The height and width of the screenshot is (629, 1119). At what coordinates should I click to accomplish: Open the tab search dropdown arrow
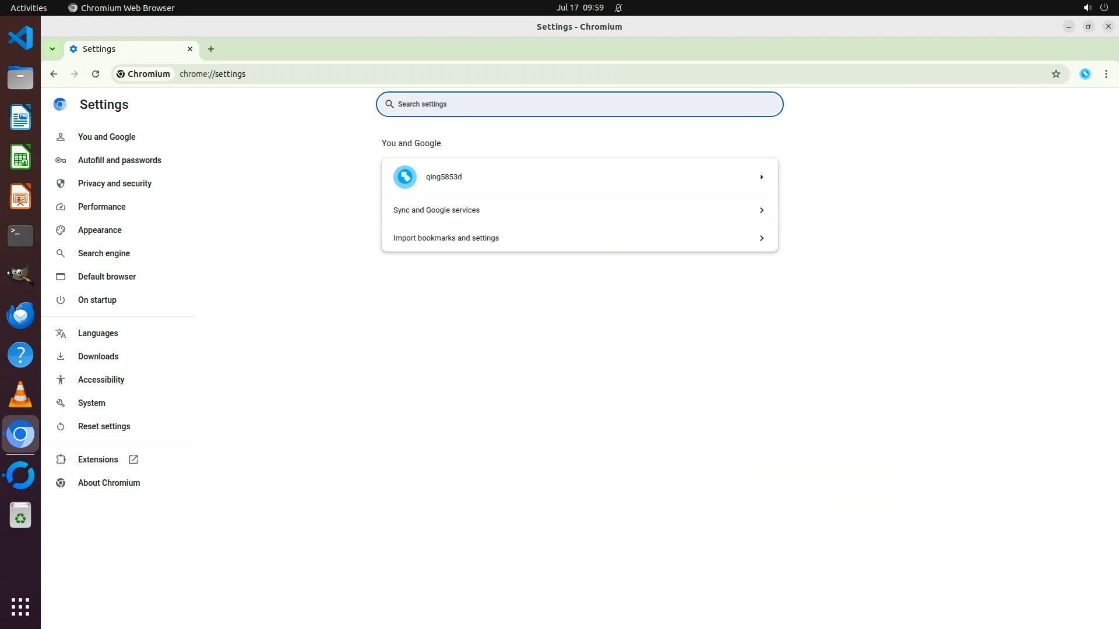pos(52,49)
